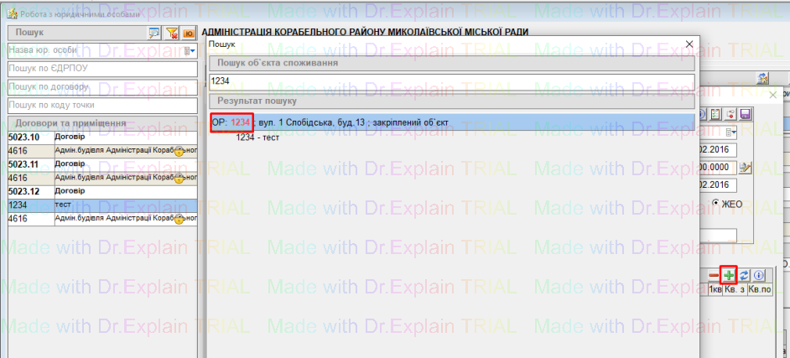The width and height of the screenshot is (790, 358).
Task: Select search result ОР: 1234 вул. 1 Слобідська
Action: click(335, 122)
